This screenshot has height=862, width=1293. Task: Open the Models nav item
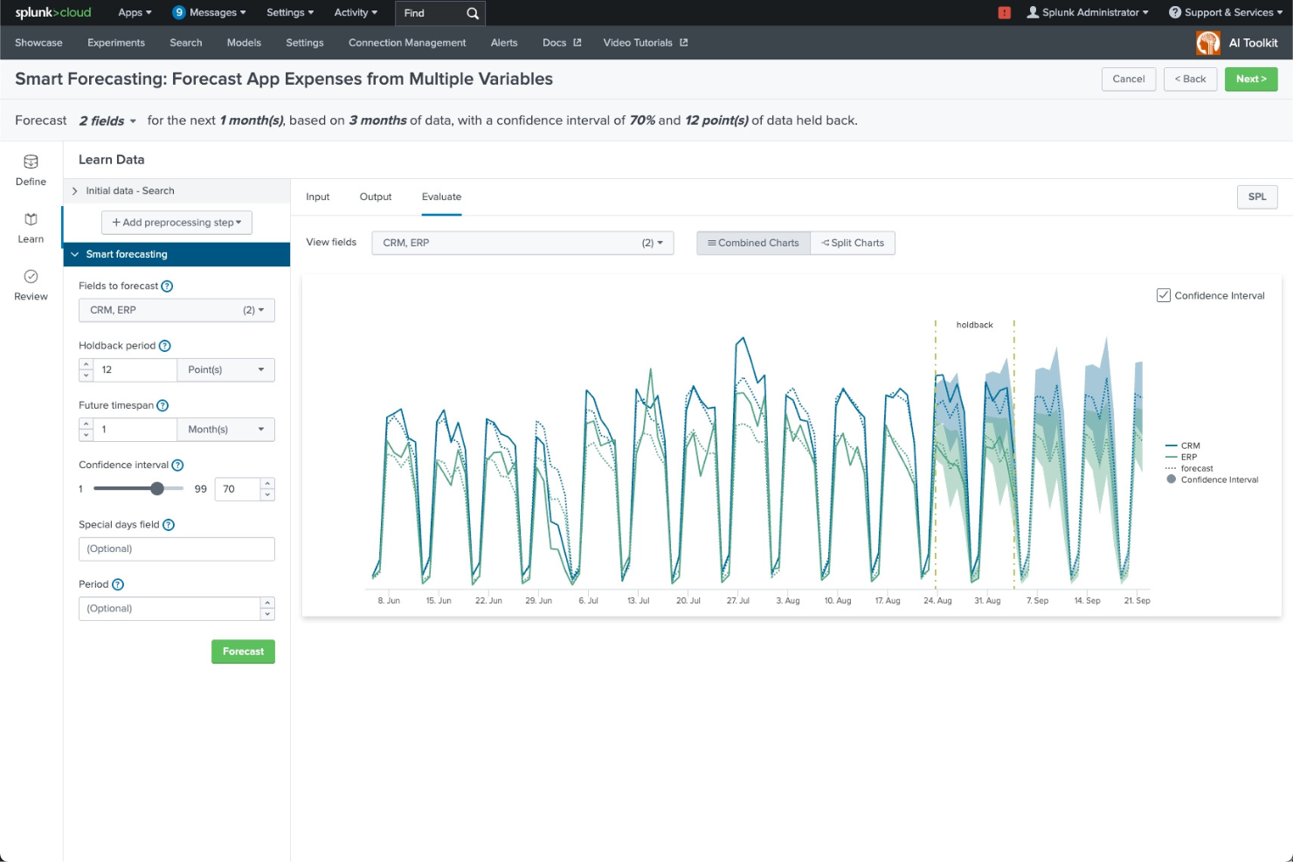(244, 43)
